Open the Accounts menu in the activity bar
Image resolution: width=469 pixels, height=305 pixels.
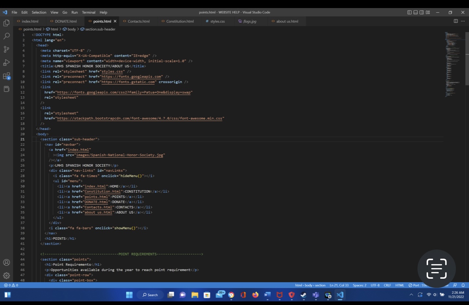[x=6, y=263]
